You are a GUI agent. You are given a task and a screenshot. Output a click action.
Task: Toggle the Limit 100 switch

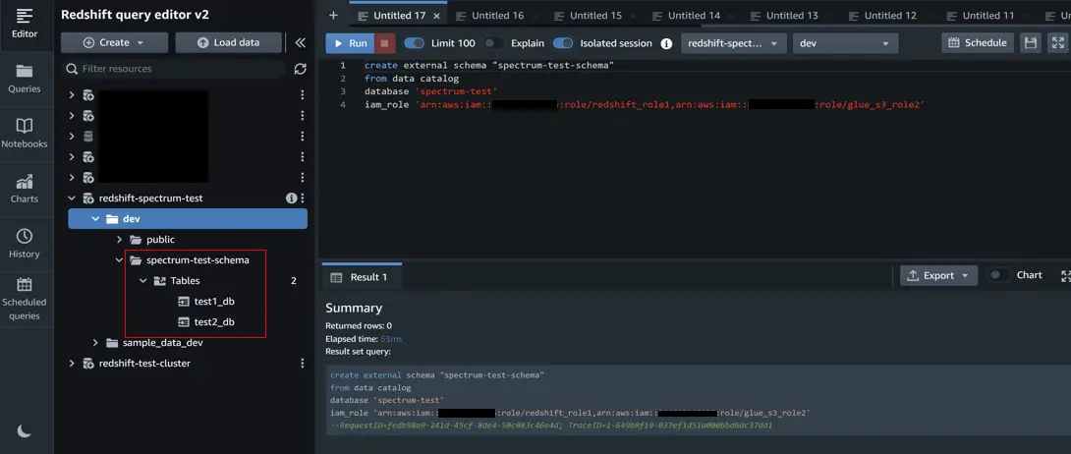[x=414, y=43]
